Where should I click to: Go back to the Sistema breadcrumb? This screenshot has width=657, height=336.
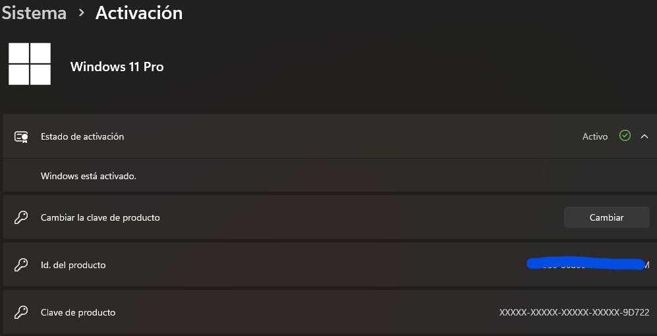pos(34,13)
